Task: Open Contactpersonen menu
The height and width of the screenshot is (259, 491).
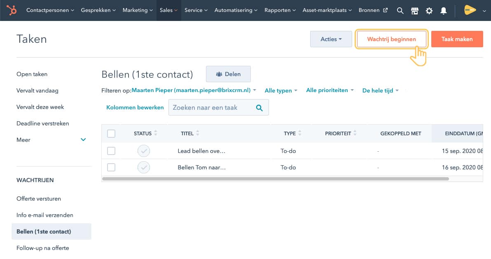Action: (x=50, y=10)
